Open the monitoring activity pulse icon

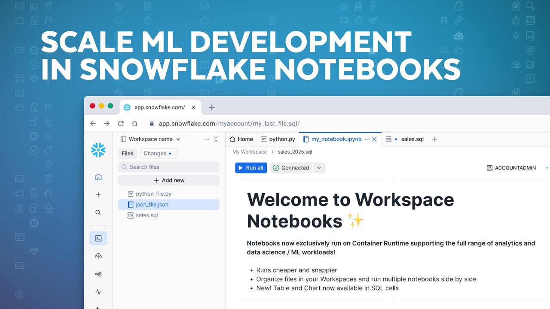[x=98, y=292]
